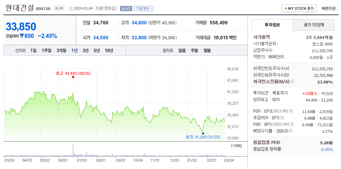This screenshot has width=341, height=169.
Task: Switch to the 투자정보 tab
Action: (x=272, y=25)
